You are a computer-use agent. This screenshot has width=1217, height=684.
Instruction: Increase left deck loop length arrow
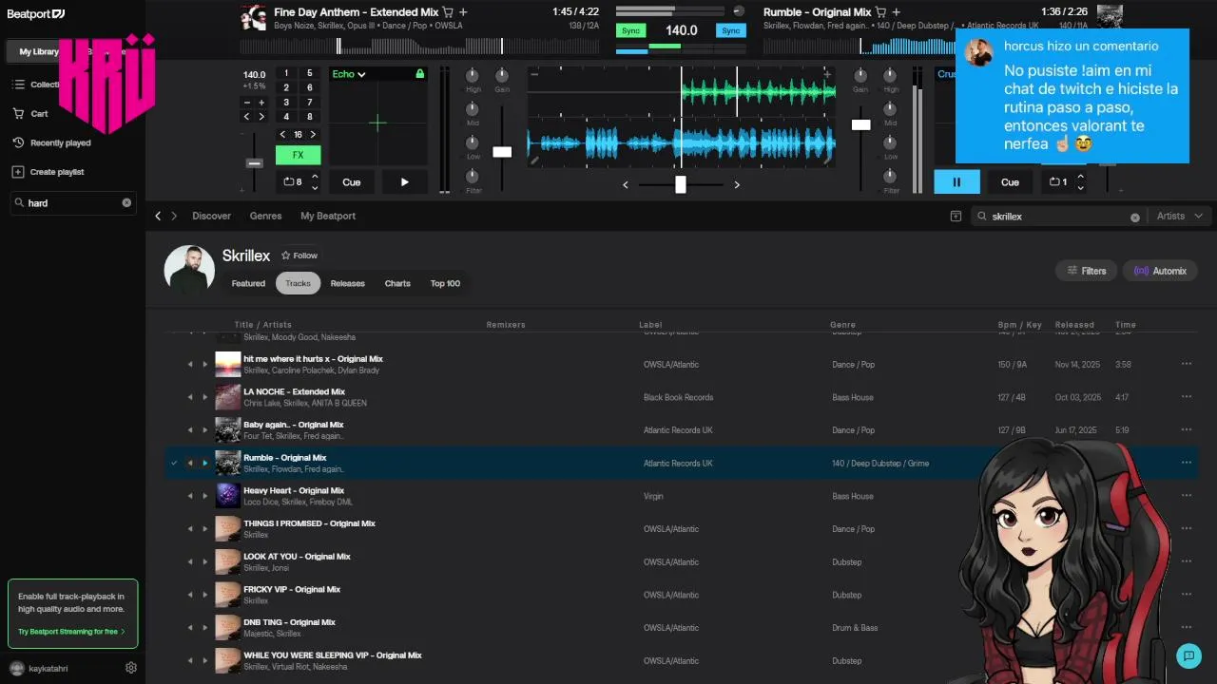tap(315, 176)
